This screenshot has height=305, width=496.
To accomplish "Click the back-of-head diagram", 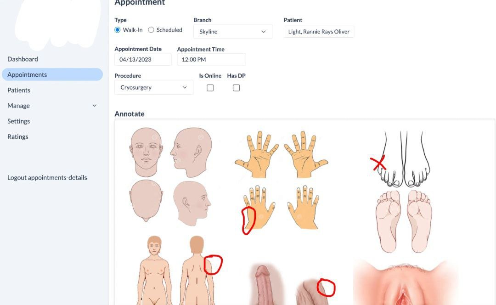I will [x=146, y=201].
